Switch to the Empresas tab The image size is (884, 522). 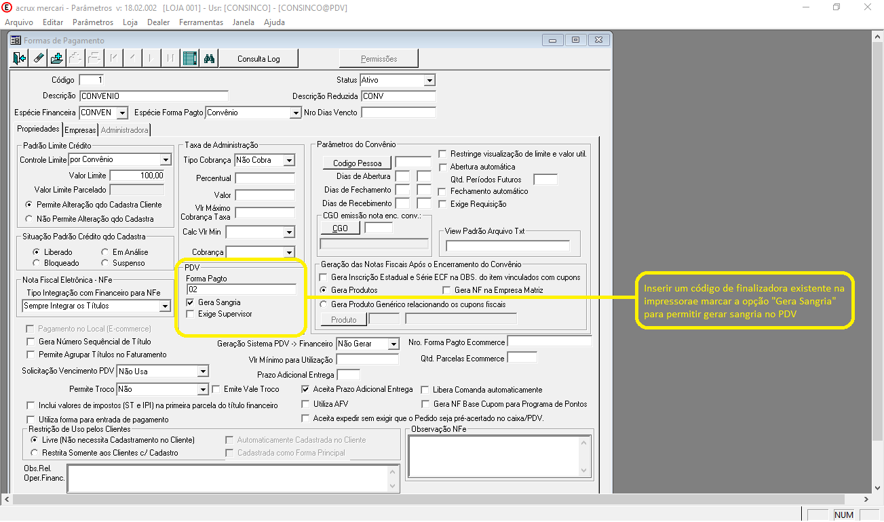[x=81, y=130]
